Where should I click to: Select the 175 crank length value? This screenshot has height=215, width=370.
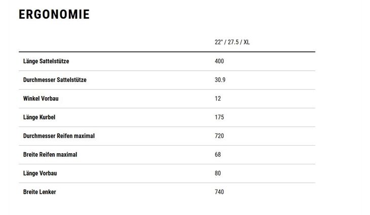pos(219,117)
